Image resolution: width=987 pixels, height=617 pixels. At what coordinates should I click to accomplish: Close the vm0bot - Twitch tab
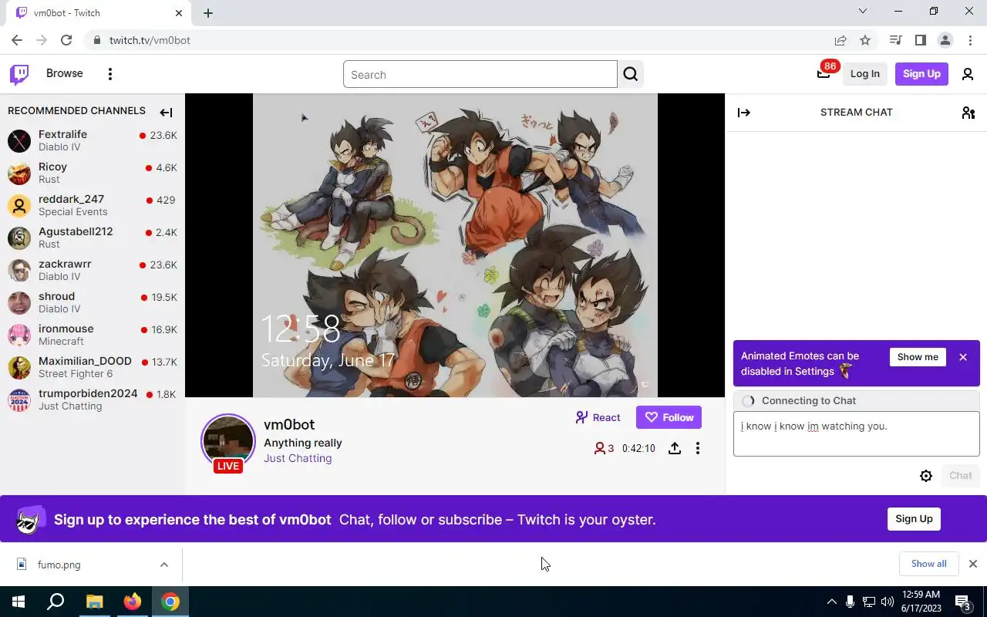tap(179, 13)
